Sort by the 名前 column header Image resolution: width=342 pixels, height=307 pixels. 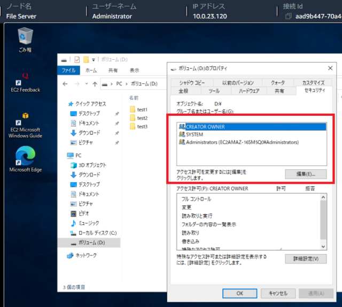[134, 98]
